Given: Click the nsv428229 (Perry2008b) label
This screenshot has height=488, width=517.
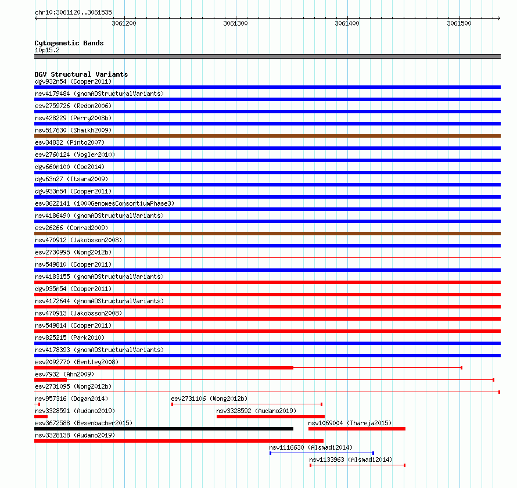Looking at the screenshot, I should [x=73, y=118].
